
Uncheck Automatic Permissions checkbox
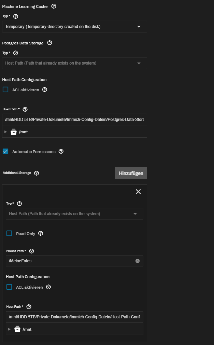pos(5,151)
